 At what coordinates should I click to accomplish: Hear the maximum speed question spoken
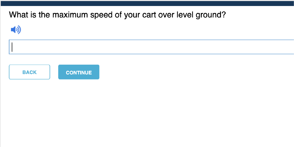[x=16, y=30]
